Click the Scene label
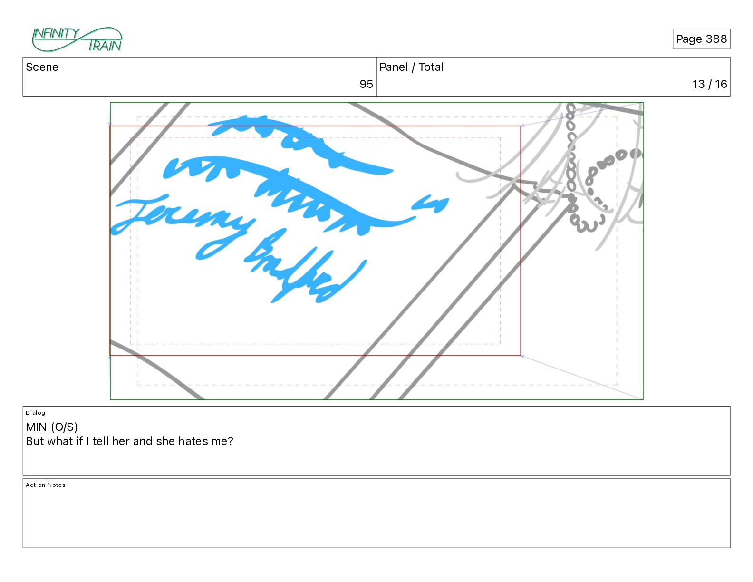Screen dimensions: 753x582 click(x=42, y=67)
